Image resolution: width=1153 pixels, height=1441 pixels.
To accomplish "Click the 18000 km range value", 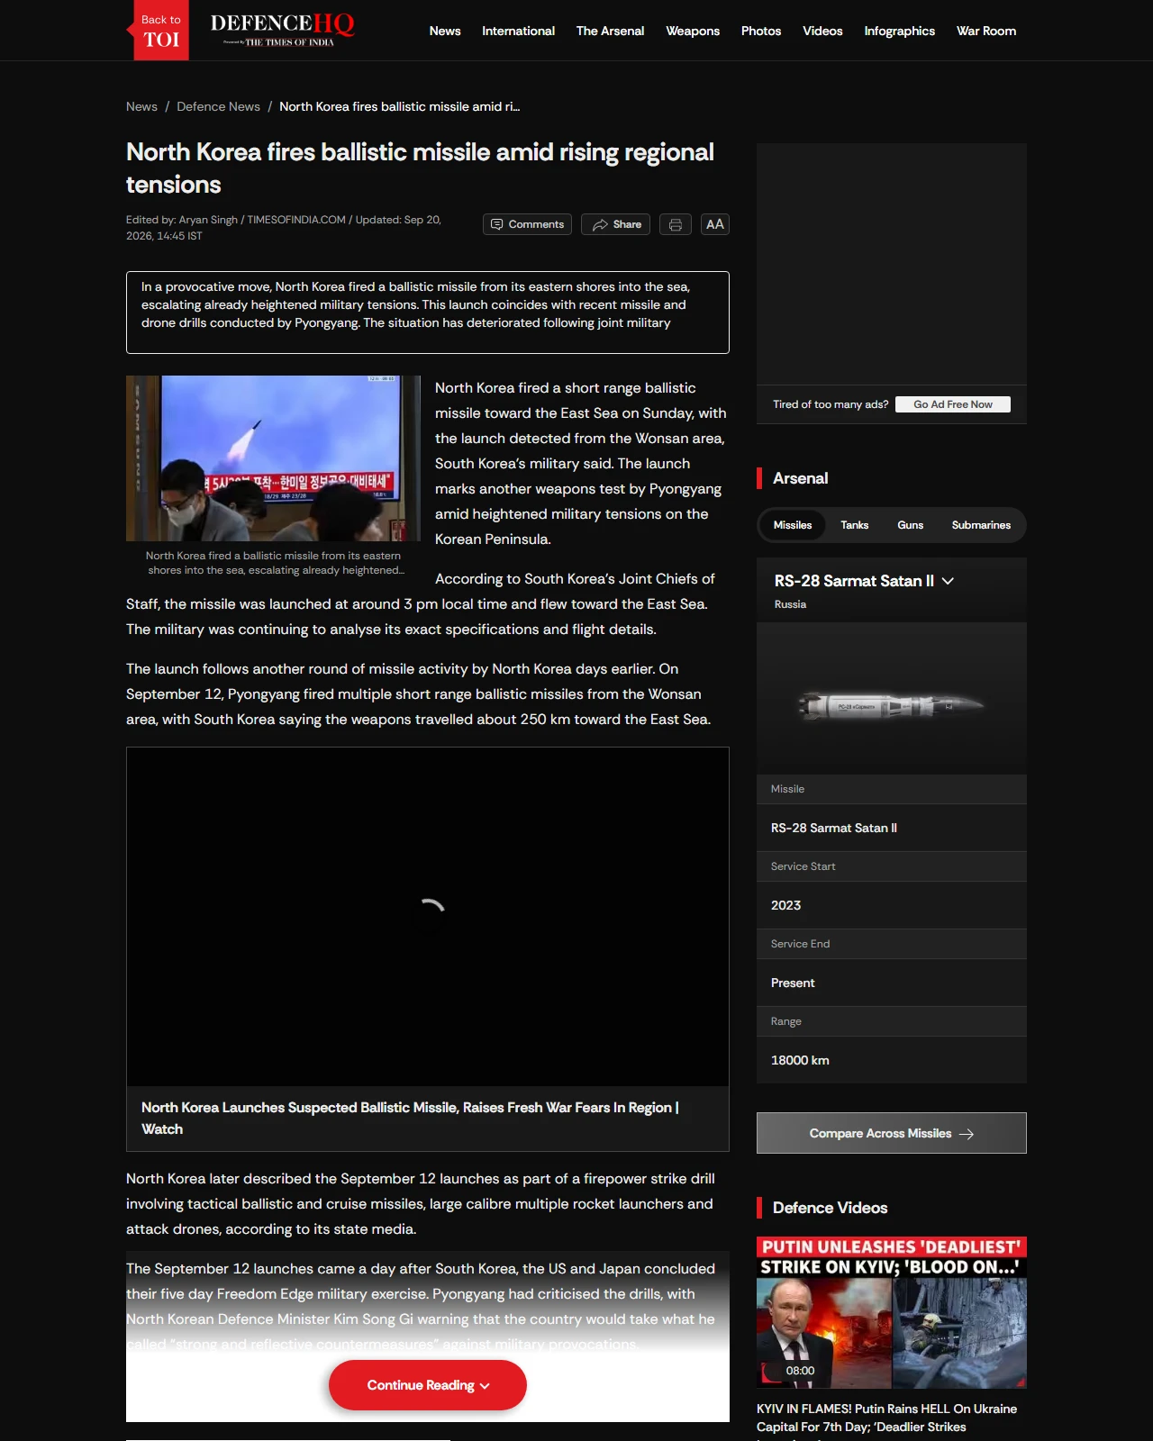I will (800, 1060).
